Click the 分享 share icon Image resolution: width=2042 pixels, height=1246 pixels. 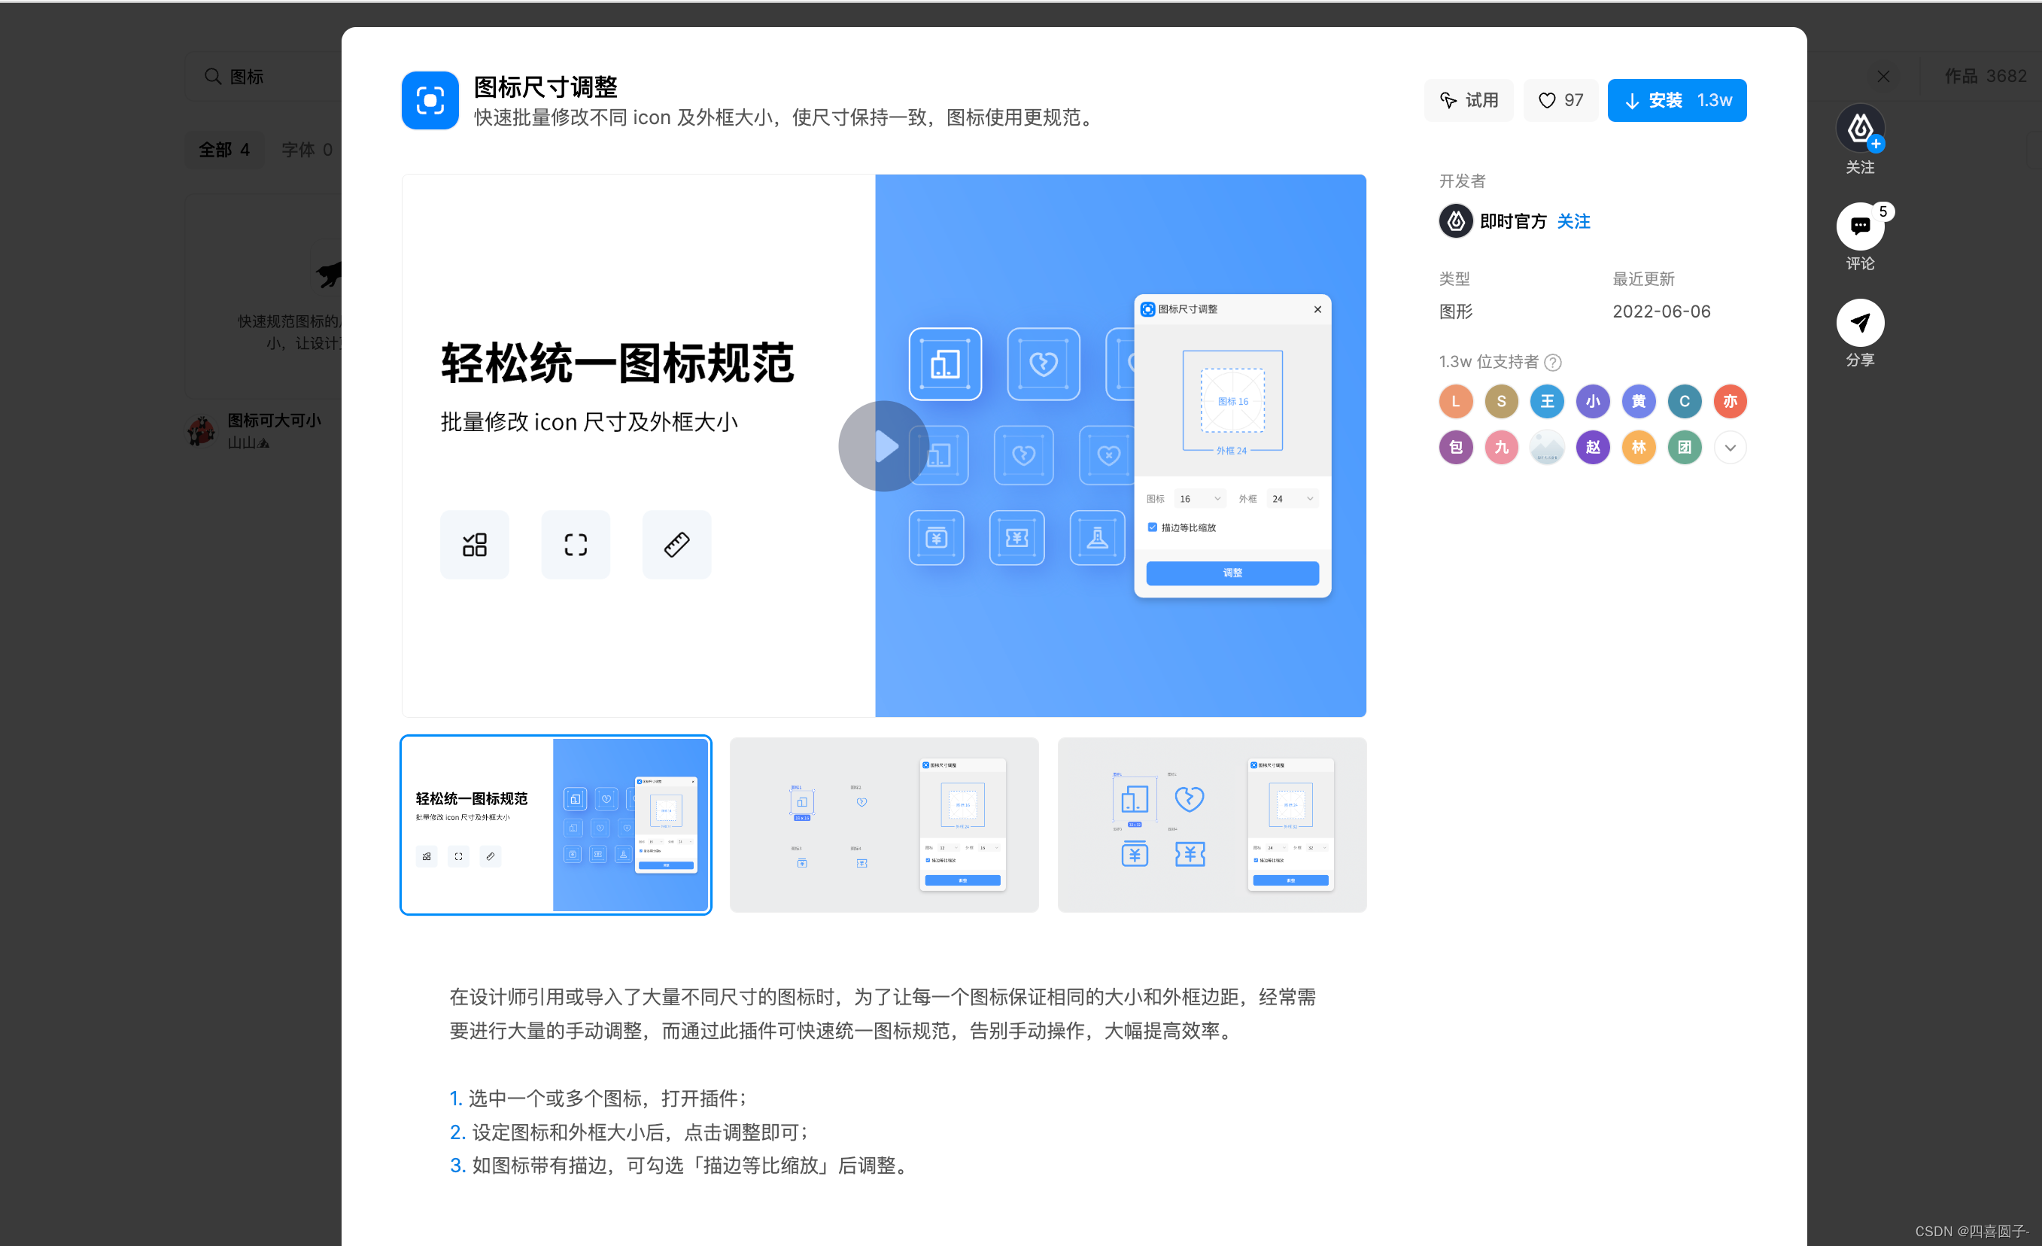pyautogui.click(x=1860, y=323)
